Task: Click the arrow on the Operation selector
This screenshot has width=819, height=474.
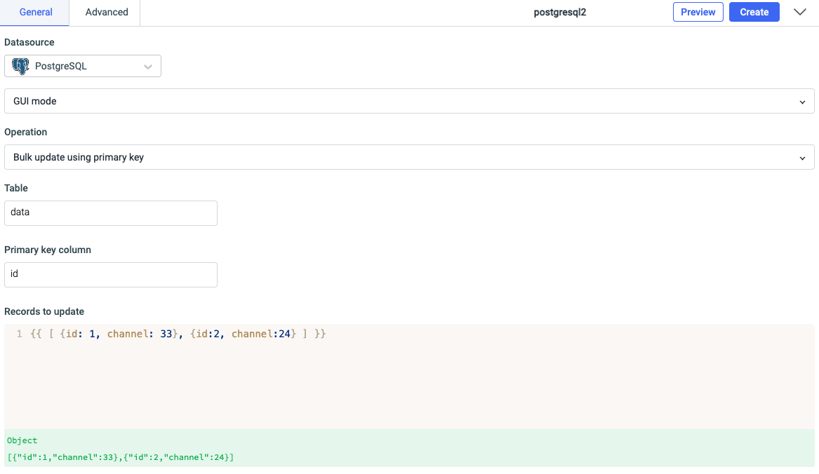Action: pos(802,158)
